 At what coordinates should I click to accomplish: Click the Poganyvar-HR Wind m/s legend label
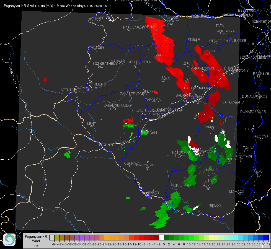(x=36, y=241)
